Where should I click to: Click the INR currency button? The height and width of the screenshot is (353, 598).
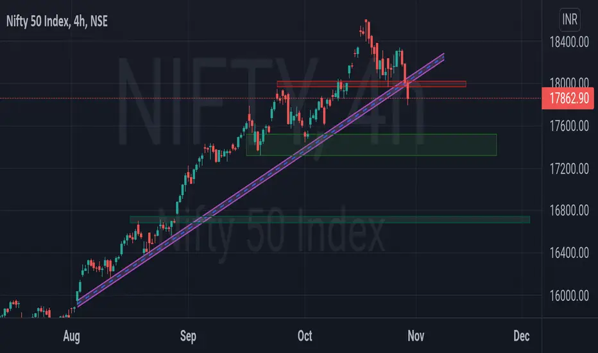tap(570, 19)
